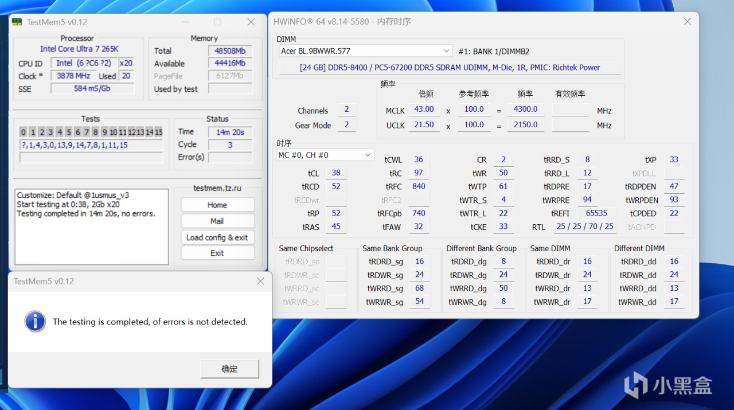Expand the MC #0, CH #0 selector
The height and width of the screenshot is (410, 734).
[368, 155]
